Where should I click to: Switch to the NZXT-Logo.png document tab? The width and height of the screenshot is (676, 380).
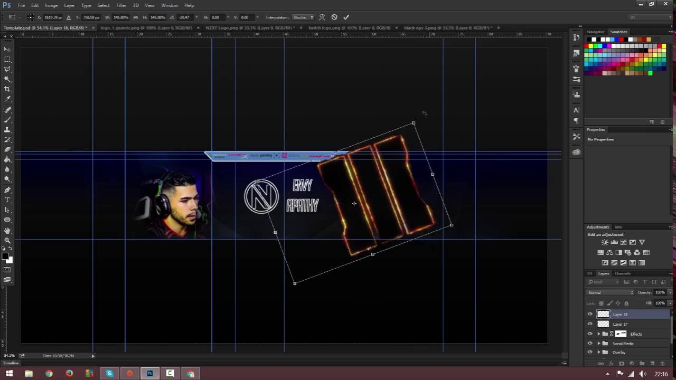tap(249, 27)
